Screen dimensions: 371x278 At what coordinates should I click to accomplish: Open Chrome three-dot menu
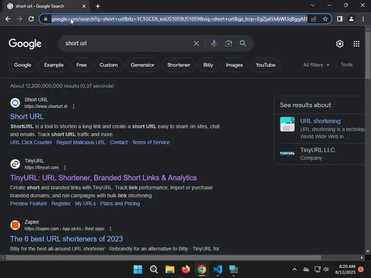pyautogui.click(x=363, y=19)
